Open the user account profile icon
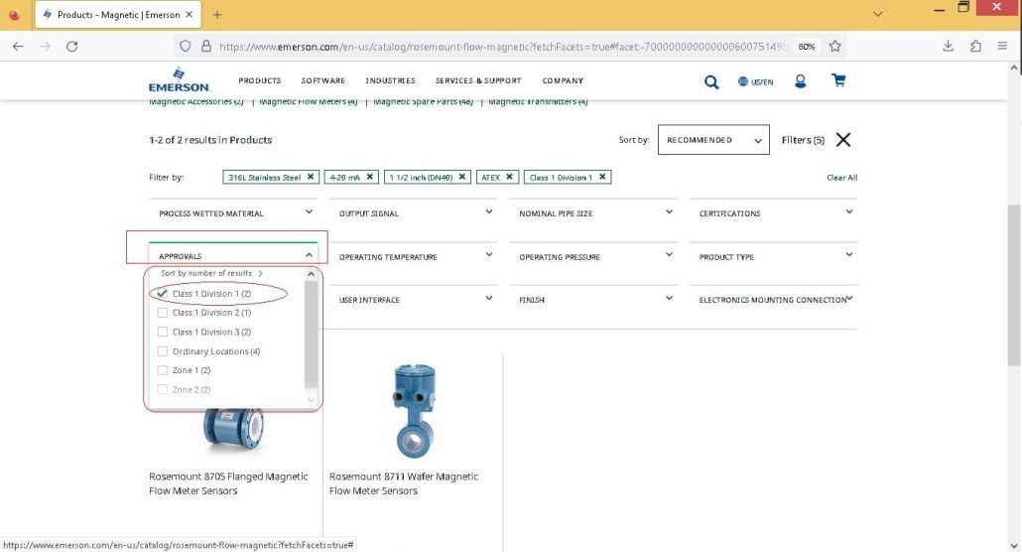 tap(800, 80)
